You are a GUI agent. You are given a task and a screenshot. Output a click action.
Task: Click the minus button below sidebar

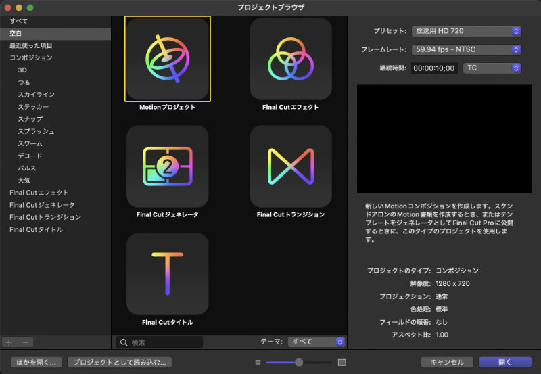[24, 342]
